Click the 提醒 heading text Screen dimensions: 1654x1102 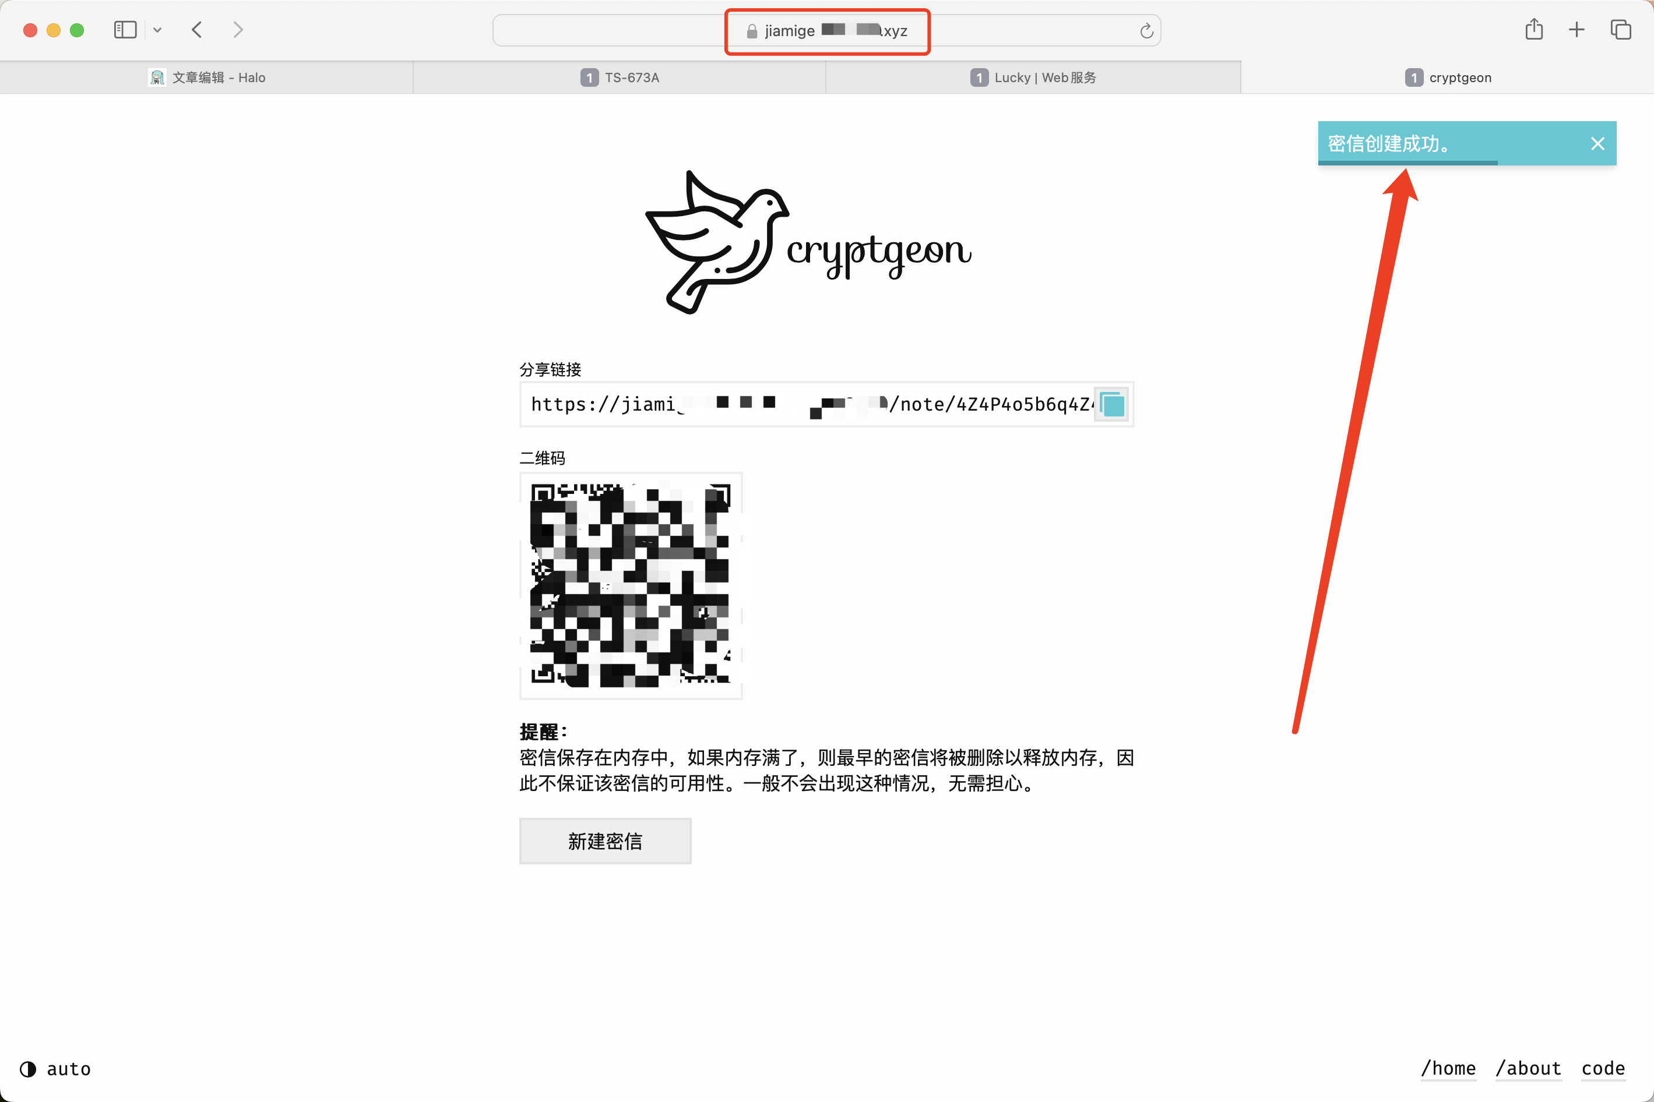(543, 732)
